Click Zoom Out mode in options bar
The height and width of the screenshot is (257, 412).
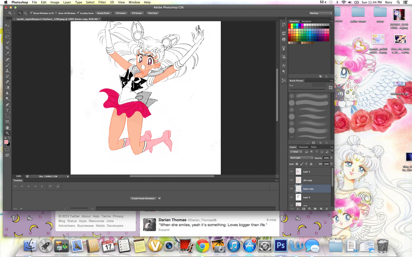point(25,13)
